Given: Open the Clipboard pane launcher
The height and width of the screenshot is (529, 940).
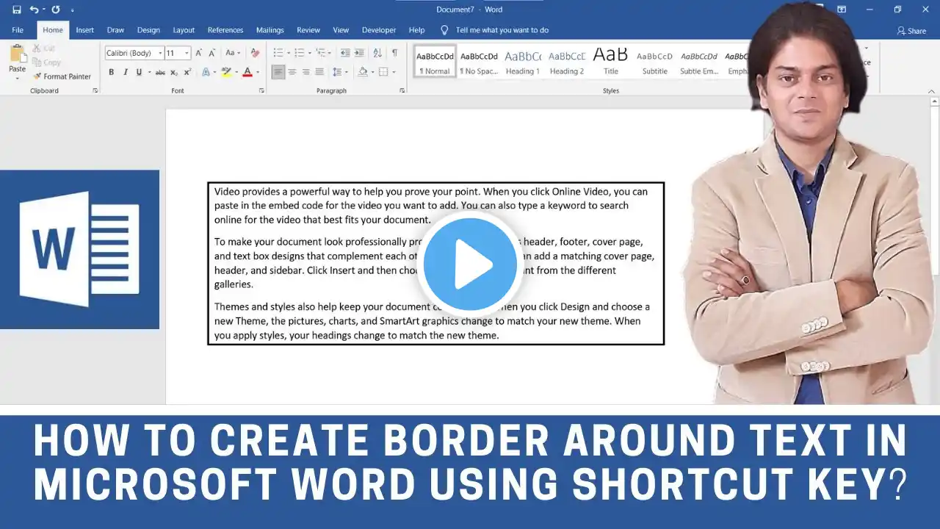Looking at the screenshot, I should click(x=95, y=90).
